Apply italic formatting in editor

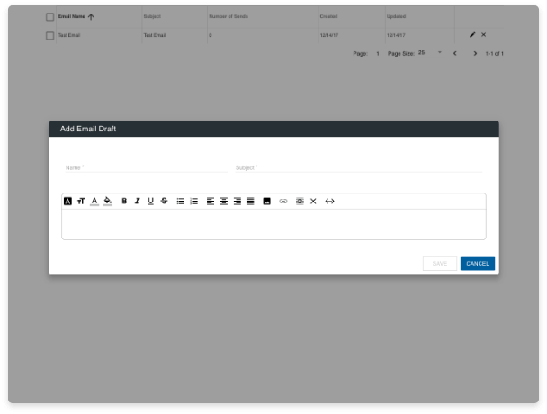pyautogui.click(x=138, y=202)
